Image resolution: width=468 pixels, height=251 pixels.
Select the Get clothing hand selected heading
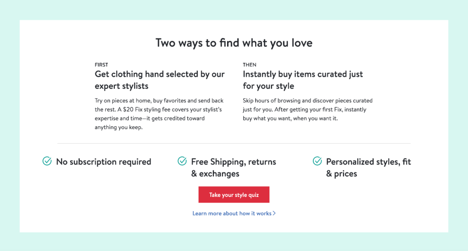pos(159,80)
